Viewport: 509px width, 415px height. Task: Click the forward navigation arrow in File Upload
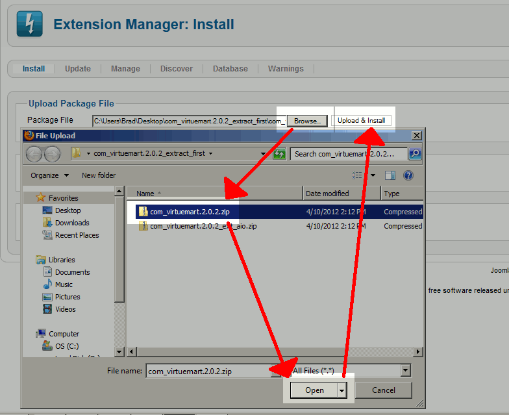point(52,154)
